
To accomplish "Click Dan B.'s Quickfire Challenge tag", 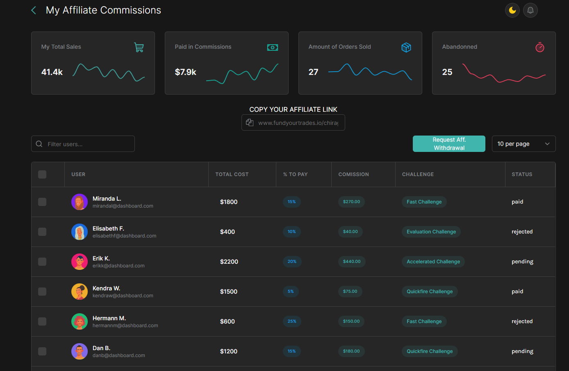I will tap(430, 351).
